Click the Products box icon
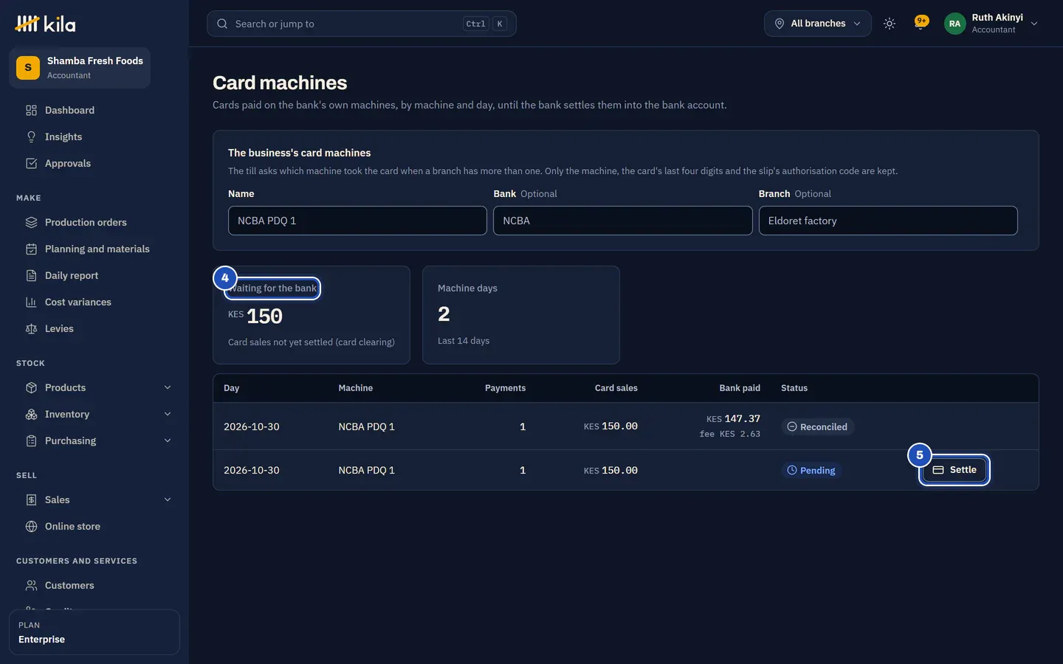1063x664 pixels. tap(31, 387)
